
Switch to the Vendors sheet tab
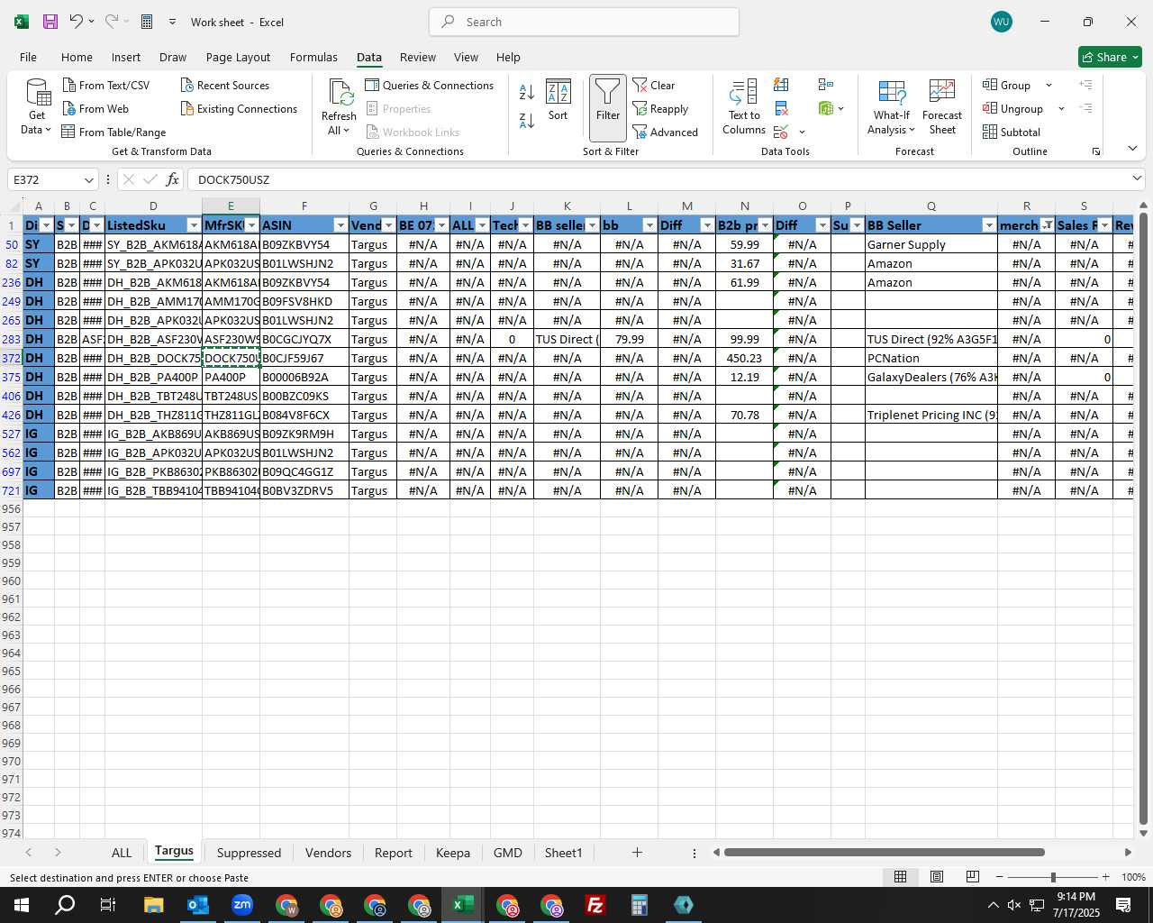pos(328,853)
